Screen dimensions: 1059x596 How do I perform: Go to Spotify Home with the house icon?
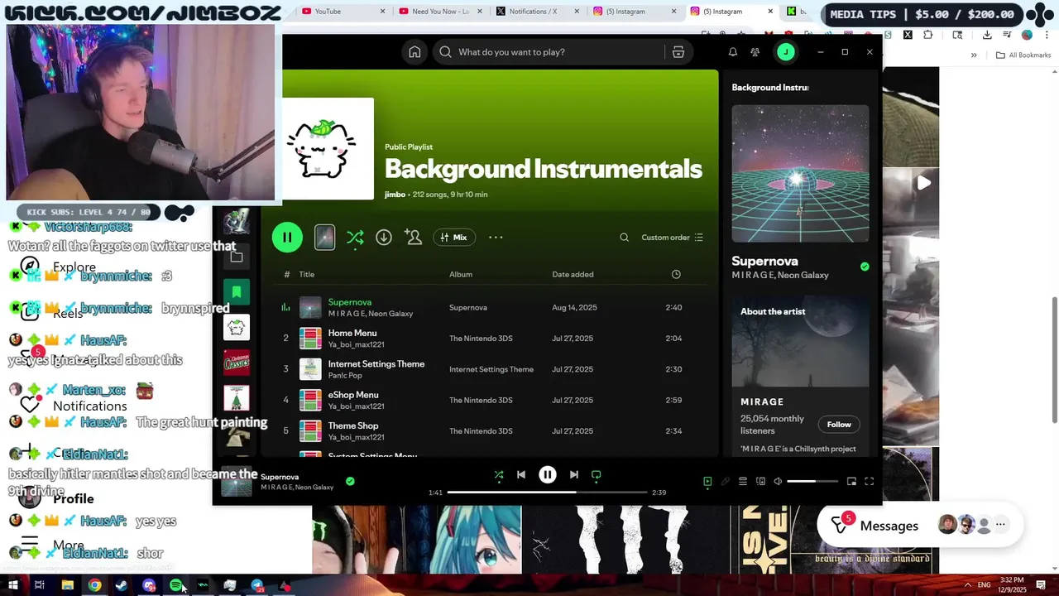click(x=414, y=52)
